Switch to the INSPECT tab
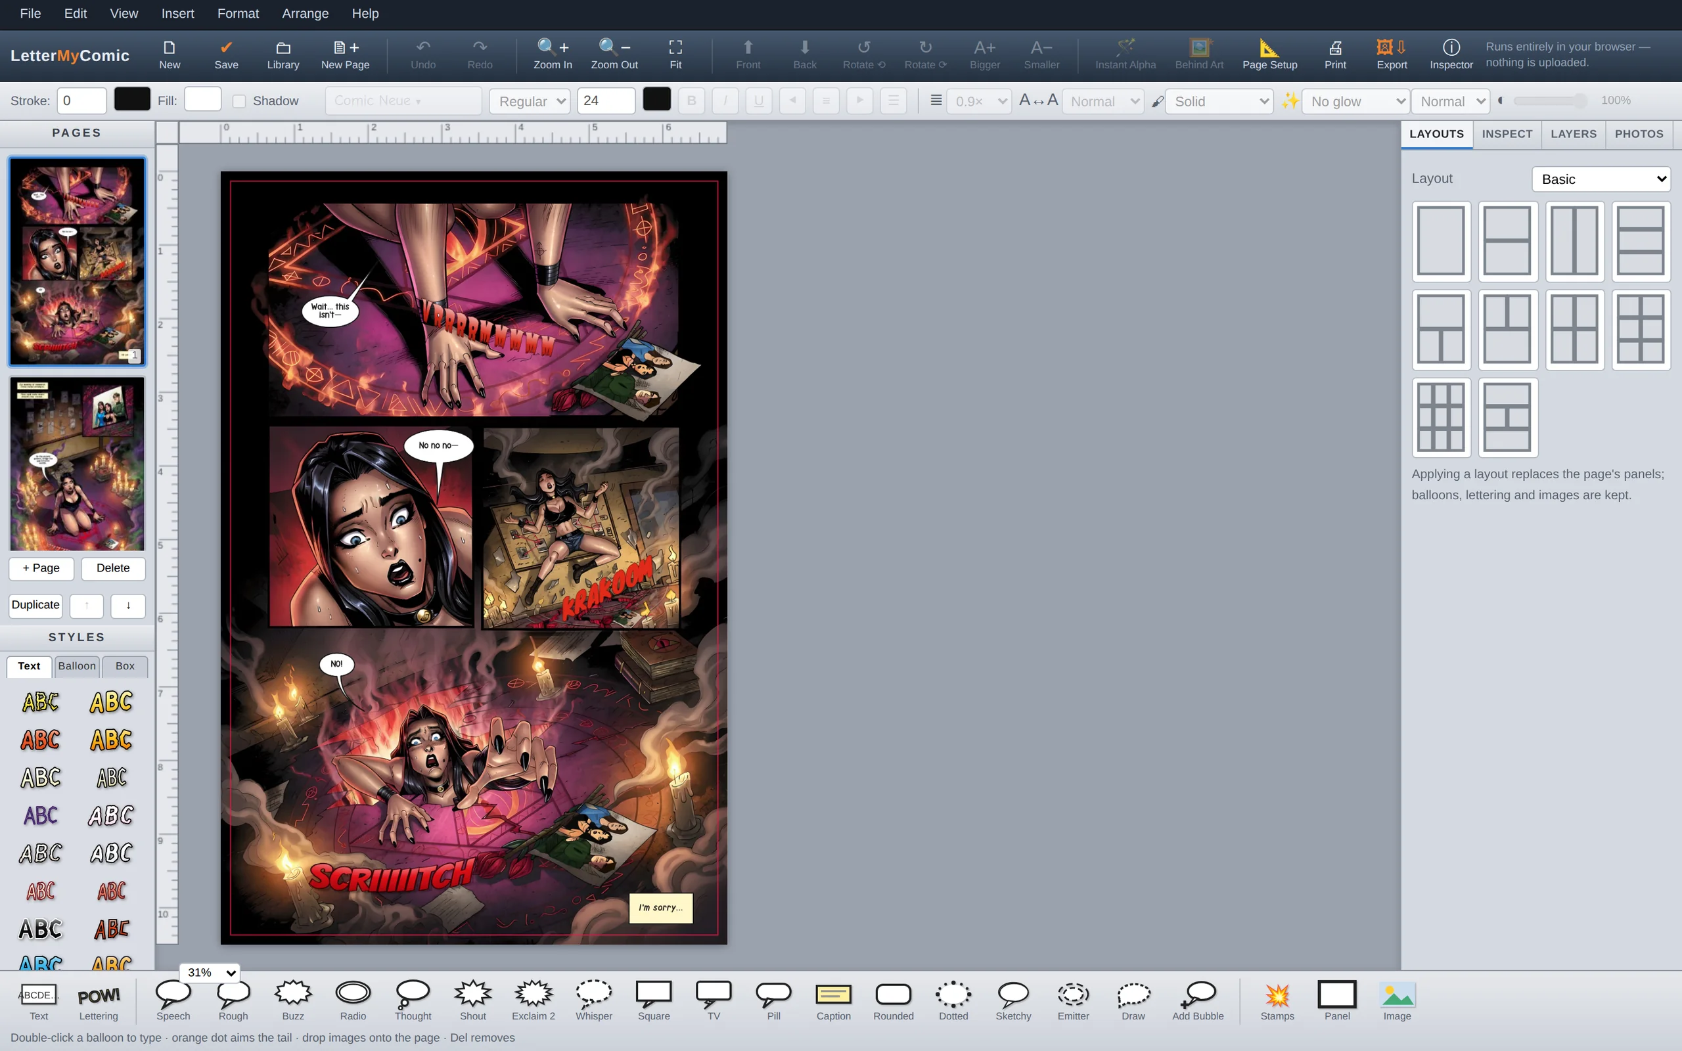 [1507, 134]
